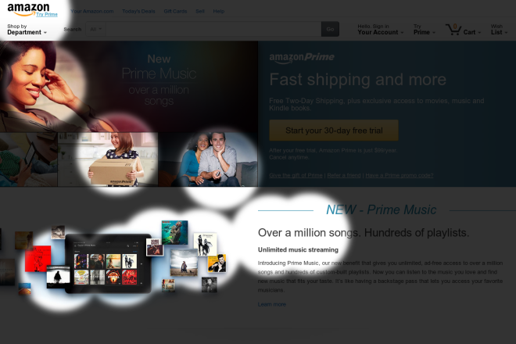Open the Gift Cards menu item

pos(175,11)
